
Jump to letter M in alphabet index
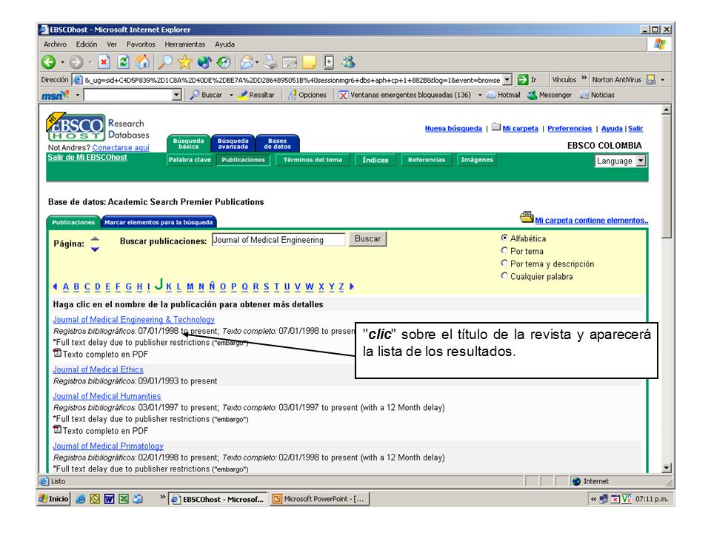coord(190,287)
